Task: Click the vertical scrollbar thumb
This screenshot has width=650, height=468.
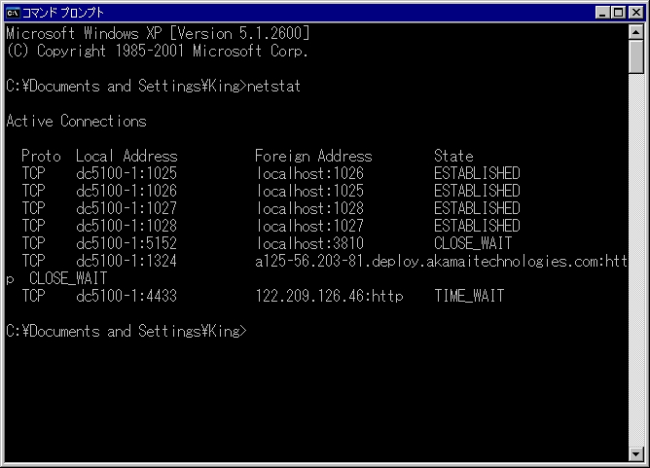Action: 636,56
